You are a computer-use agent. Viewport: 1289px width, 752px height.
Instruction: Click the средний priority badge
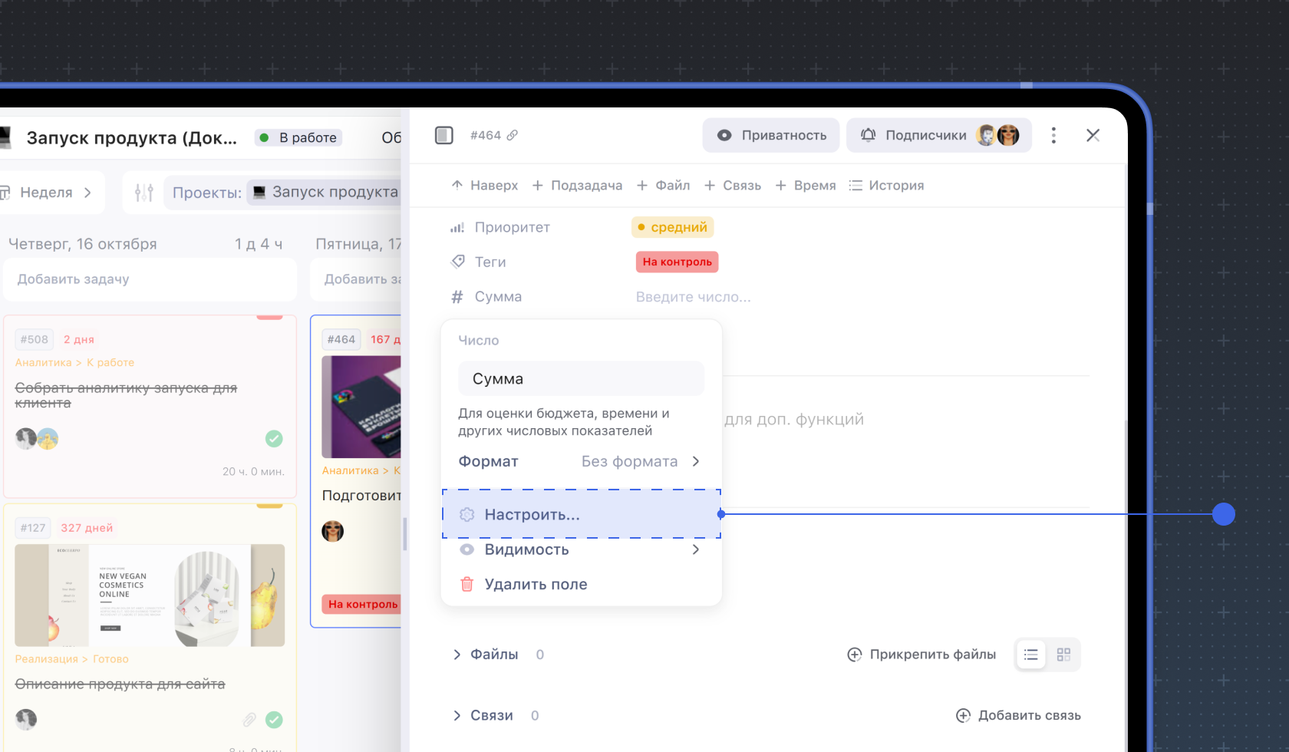(673, 227)
